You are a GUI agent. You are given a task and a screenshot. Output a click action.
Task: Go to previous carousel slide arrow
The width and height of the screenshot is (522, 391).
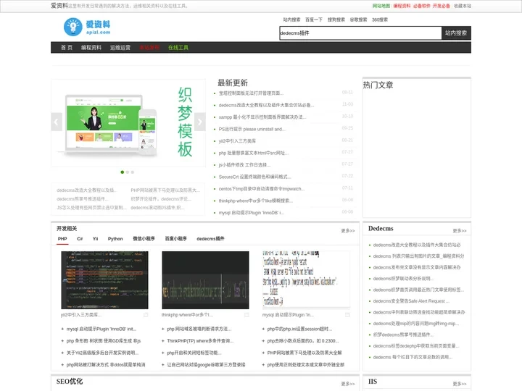tap(57, 122)
